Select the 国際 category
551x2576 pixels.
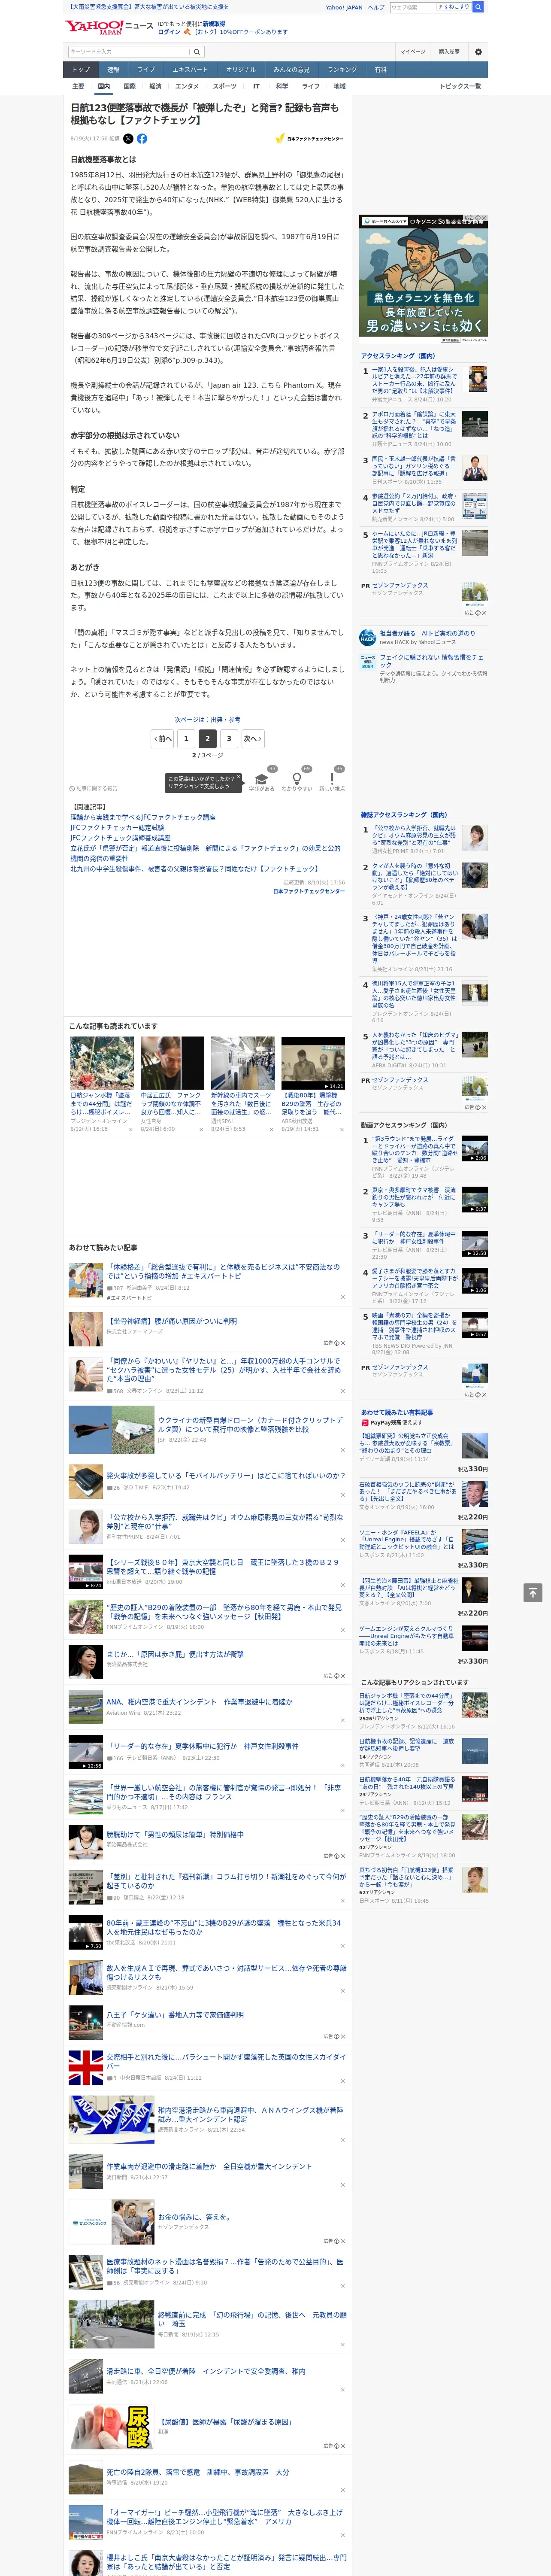pos(129,86)
